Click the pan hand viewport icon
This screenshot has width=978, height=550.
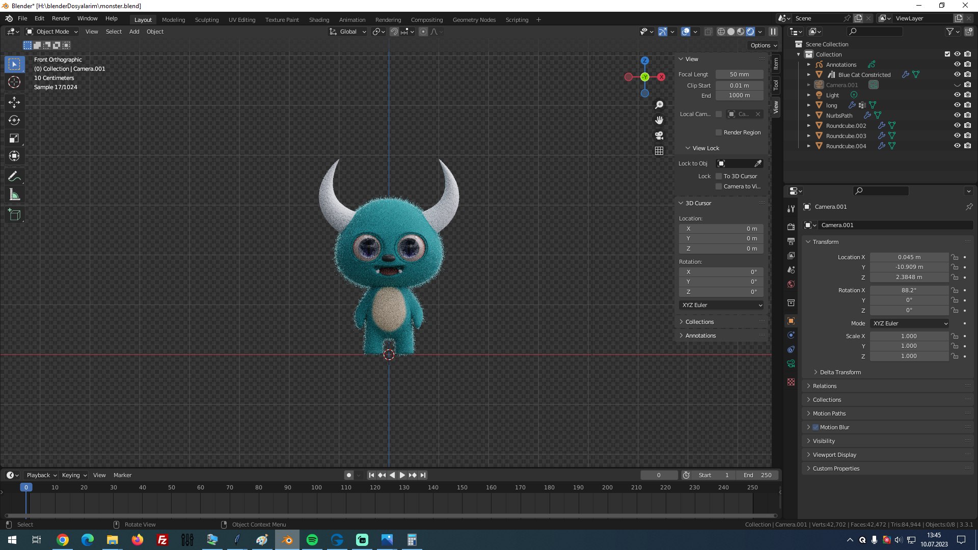659,120
